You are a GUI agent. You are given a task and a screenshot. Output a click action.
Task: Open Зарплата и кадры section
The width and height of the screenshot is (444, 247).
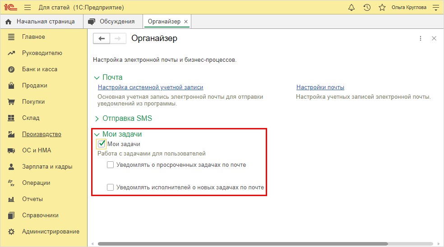(47, 167)
